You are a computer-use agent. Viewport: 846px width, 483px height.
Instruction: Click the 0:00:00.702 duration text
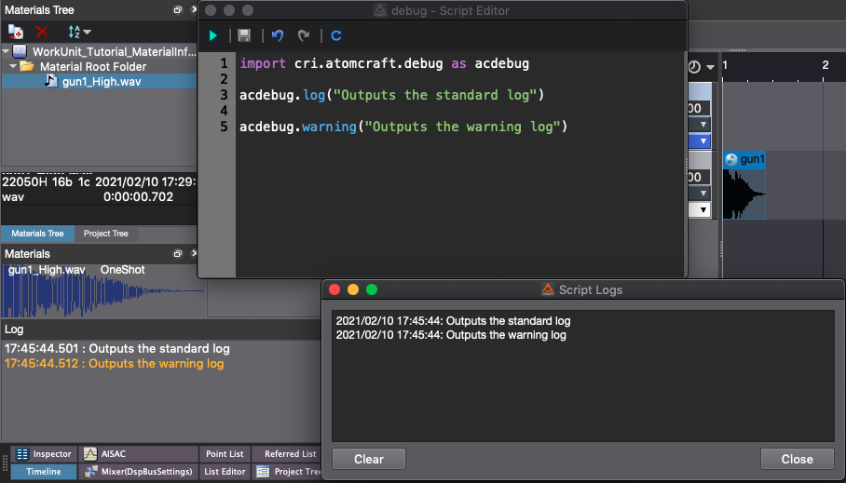[139, 197]
